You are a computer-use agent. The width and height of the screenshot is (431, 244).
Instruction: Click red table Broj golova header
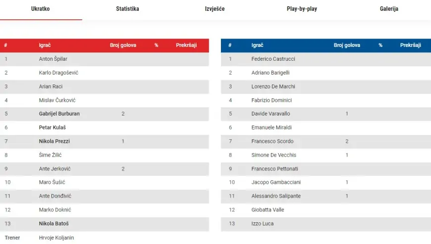pyautogui.click(x=123, y=45)
